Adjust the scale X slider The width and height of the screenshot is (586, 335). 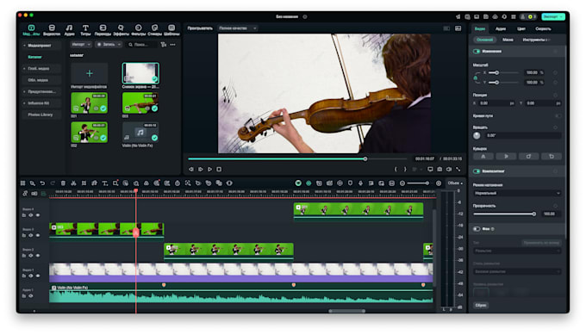point(504,73)
